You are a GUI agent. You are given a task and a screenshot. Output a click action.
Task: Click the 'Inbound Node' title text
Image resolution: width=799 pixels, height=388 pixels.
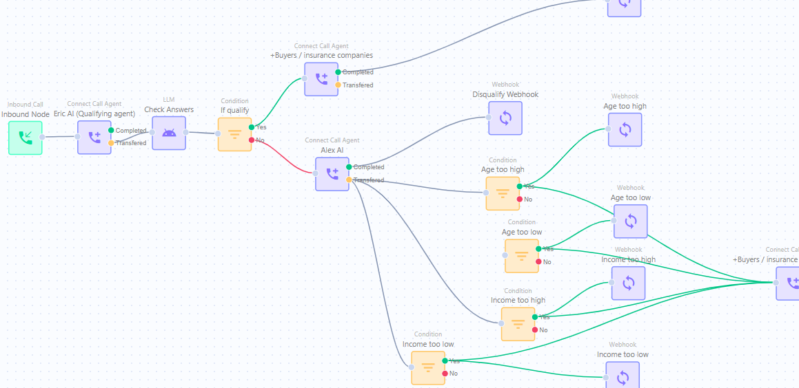26,114
